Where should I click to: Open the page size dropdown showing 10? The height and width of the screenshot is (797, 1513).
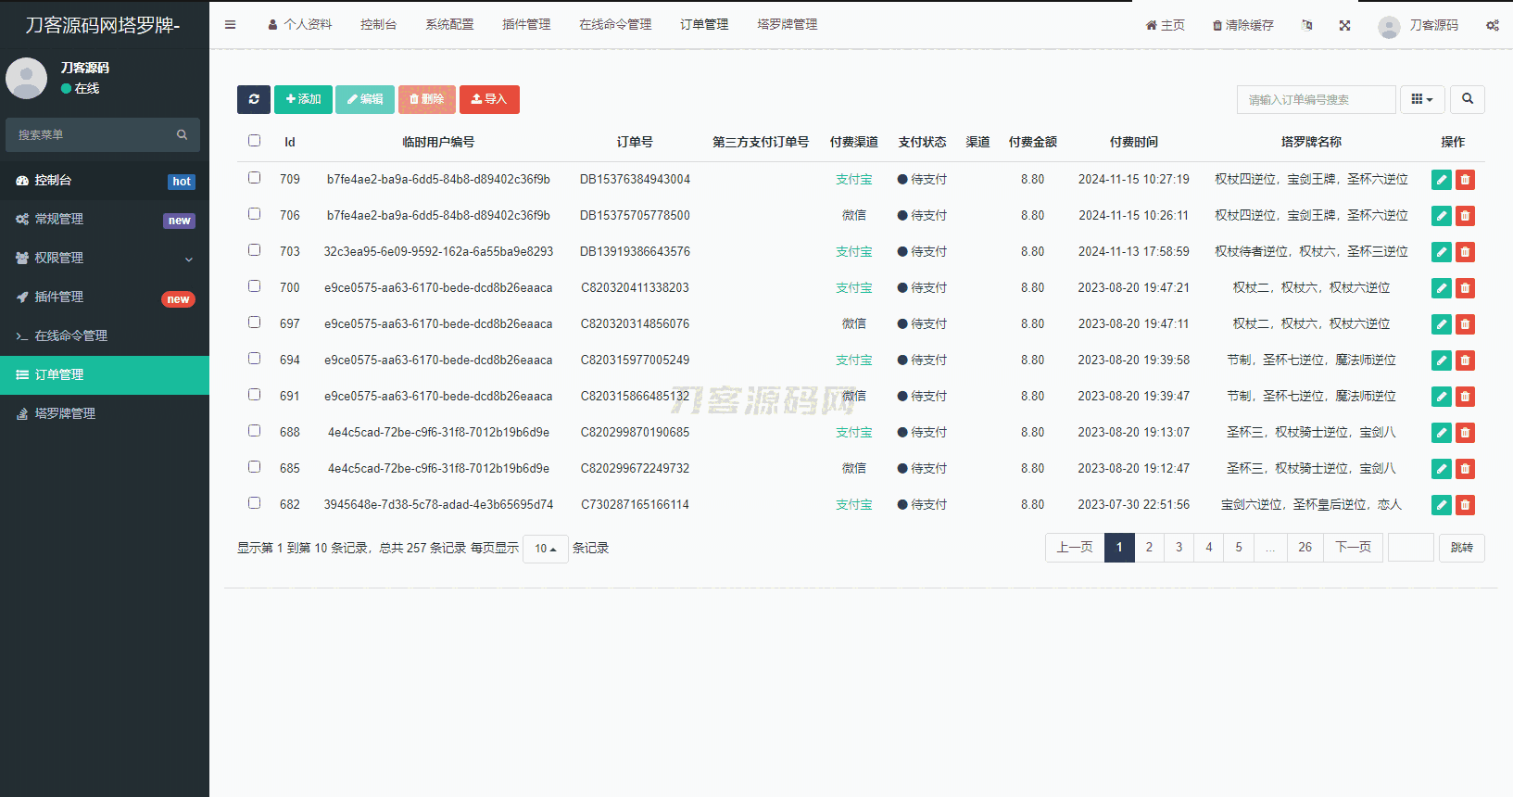tap(545, 549)
